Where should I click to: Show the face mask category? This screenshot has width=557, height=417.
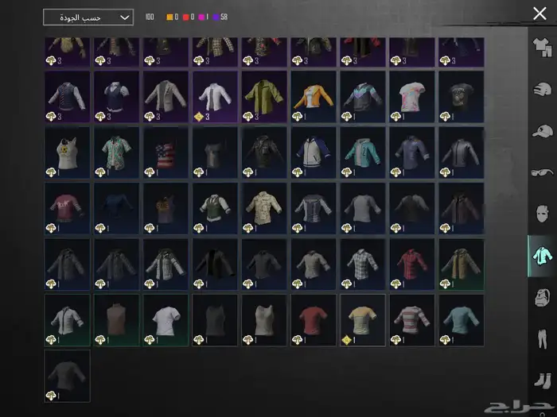[x=542, y=214]
